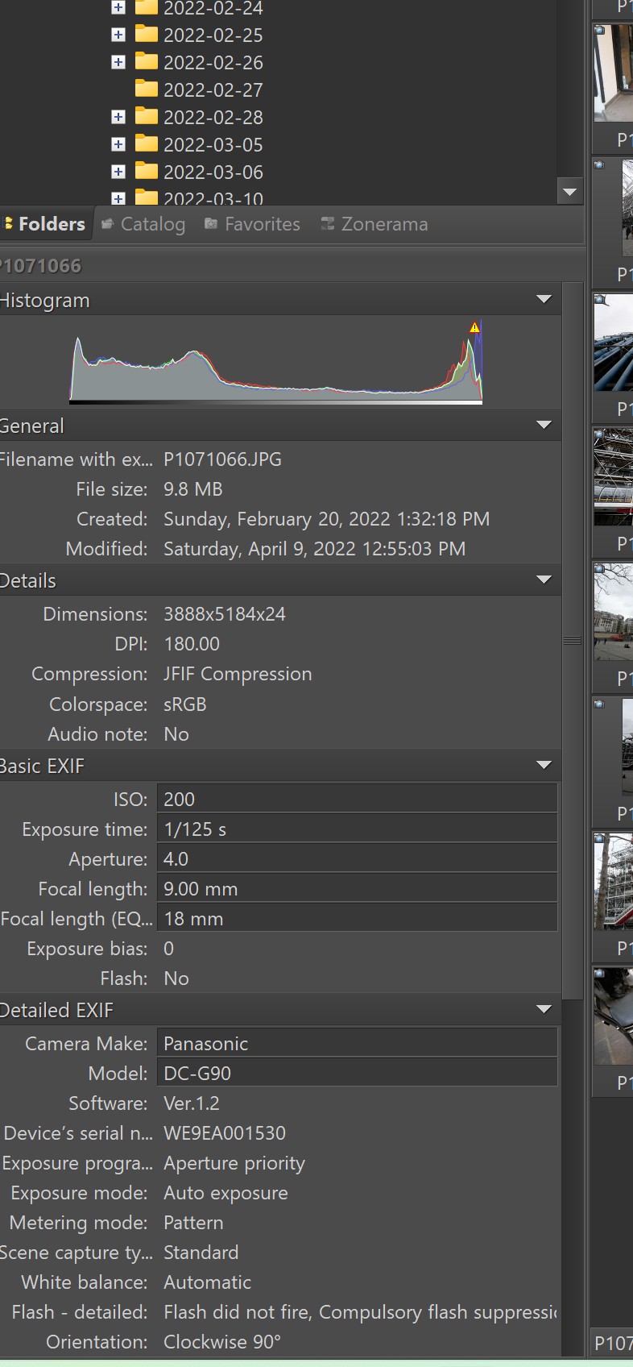This screenshot has height=1367, width=633.
Task: Click the Modified date value
Action: pyautogui.click(x=314, y=549)
